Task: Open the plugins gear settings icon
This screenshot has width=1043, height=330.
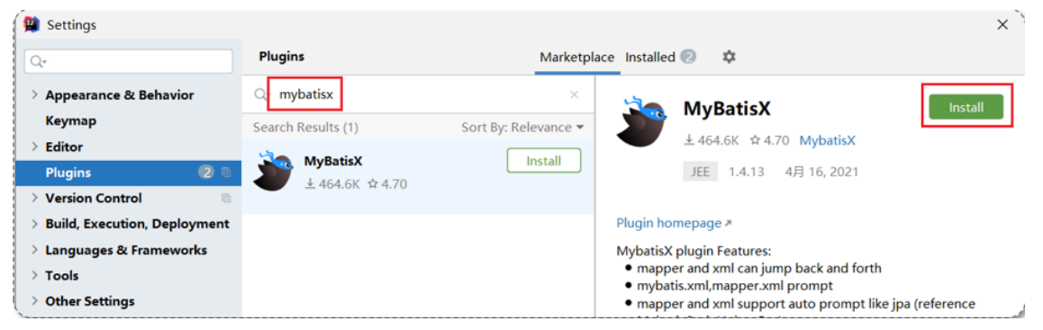Action: coord(729,58)
